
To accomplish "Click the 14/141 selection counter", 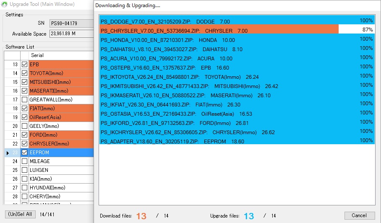I will point(47,215).
